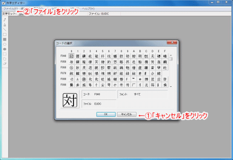Click the フォント すべて field

(143, 94)
